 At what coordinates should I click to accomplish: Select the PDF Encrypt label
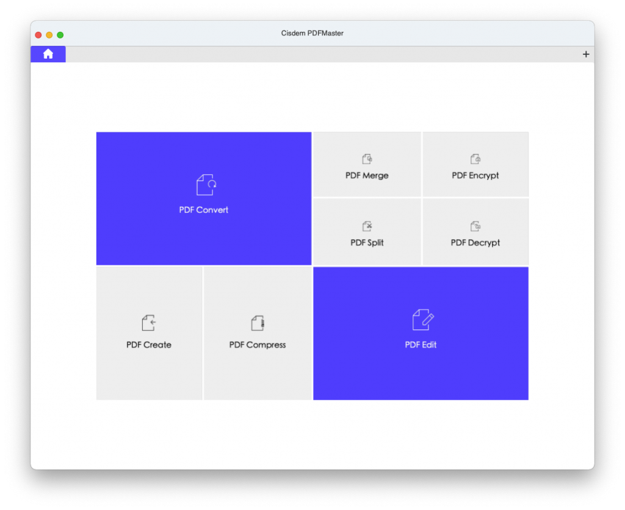(x=475, y=176)
